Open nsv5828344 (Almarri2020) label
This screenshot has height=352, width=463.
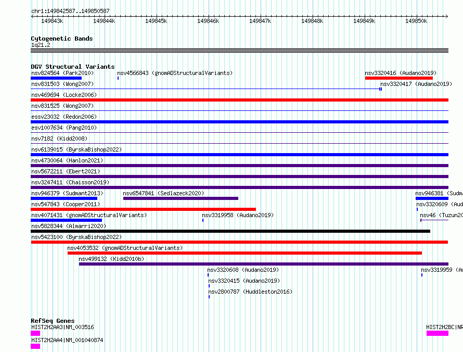(69, 226)
